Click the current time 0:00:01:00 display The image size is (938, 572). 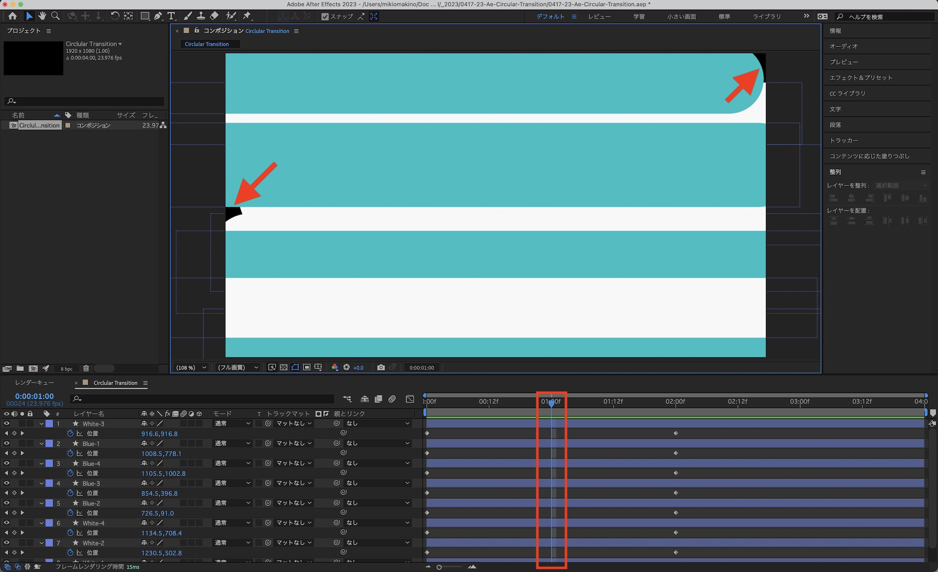click(x=34, y=396)
